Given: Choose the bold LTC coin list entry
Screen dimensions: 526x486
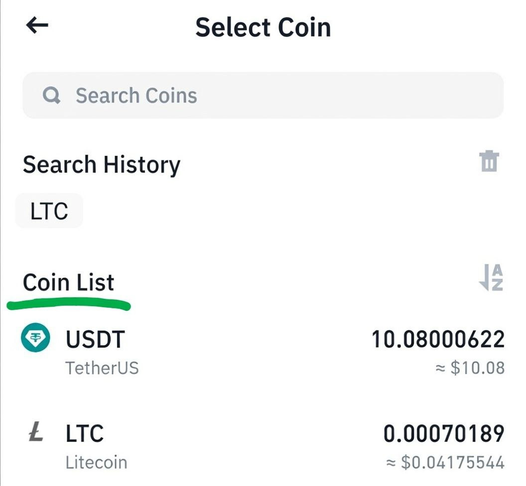Looking at the screenshot, I should 85,433.
